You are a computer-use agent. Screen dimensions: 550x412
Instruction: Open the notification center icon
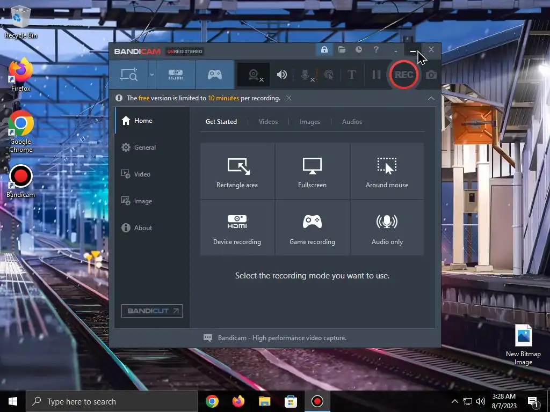(x=533, y=402)
